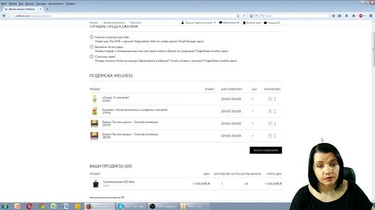
Task: Open the Справка menu
Action: click(x=70, y=4)
